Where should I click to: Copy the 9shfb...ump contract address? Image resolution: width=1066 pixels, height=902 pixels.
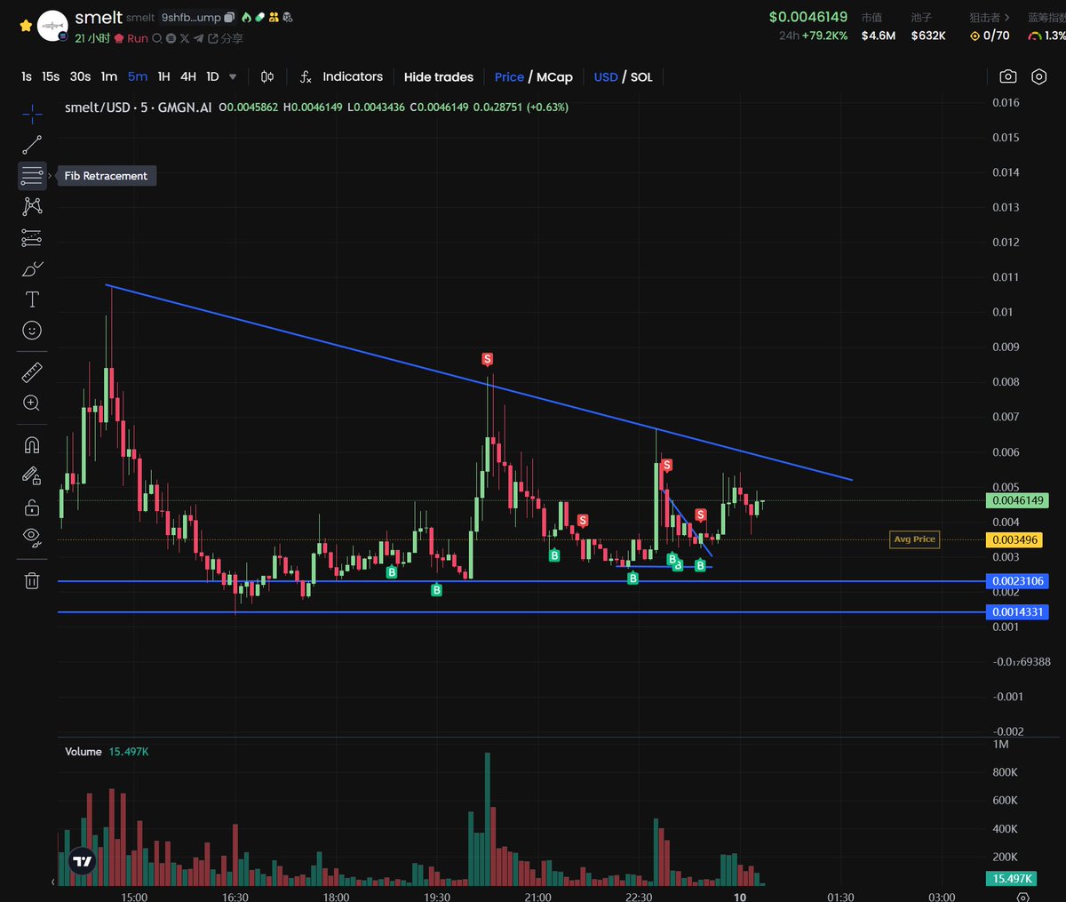229,18
